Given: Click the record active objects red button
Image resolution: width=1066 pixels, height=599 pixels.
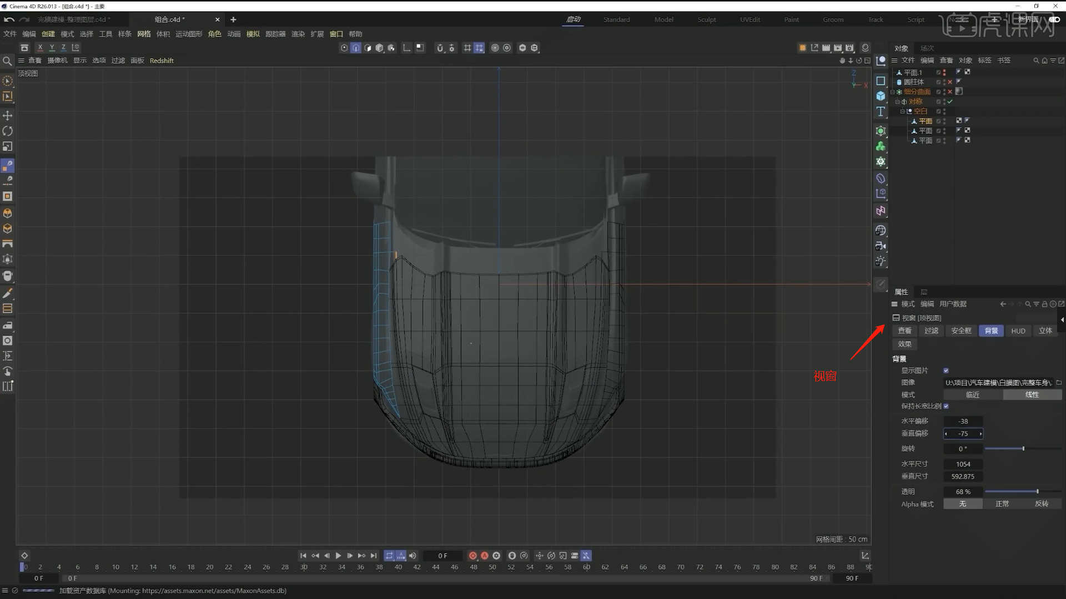Looking at the screenshot, I should tap(472, 556).
